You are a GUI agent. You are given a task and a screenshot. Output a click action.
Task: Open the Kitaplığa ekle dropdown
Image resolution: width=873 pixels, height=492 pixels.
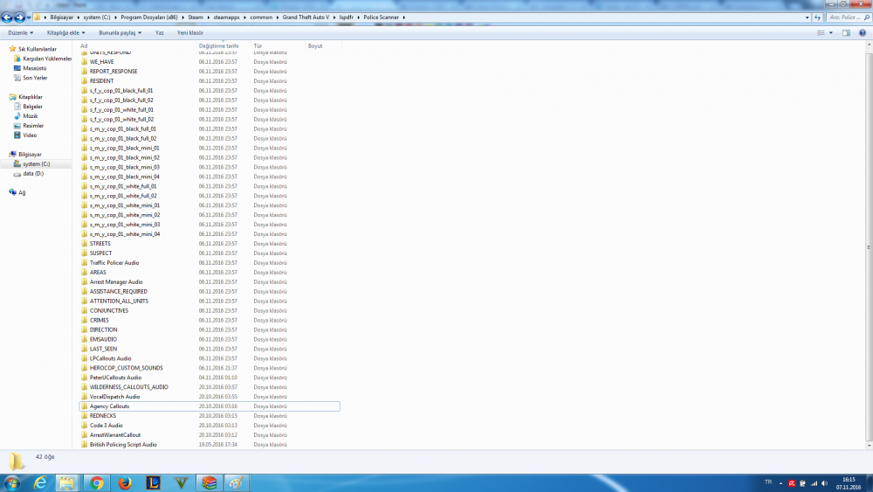65,33
